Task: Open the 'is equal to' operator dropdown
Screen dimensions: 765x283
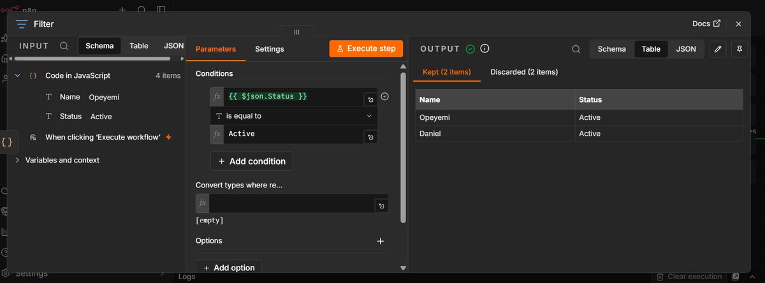Action: pyautogui.click(x=294, y=116)
